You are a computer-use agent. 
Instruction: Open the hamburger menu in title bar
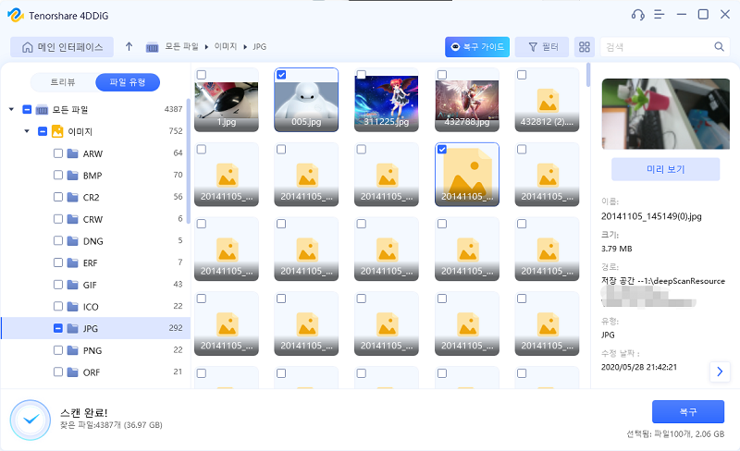(660, 15)
